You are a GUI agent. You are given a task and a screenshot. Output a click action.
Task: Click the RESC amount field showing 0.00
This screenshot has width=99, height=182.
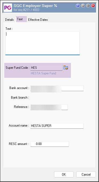49,144
